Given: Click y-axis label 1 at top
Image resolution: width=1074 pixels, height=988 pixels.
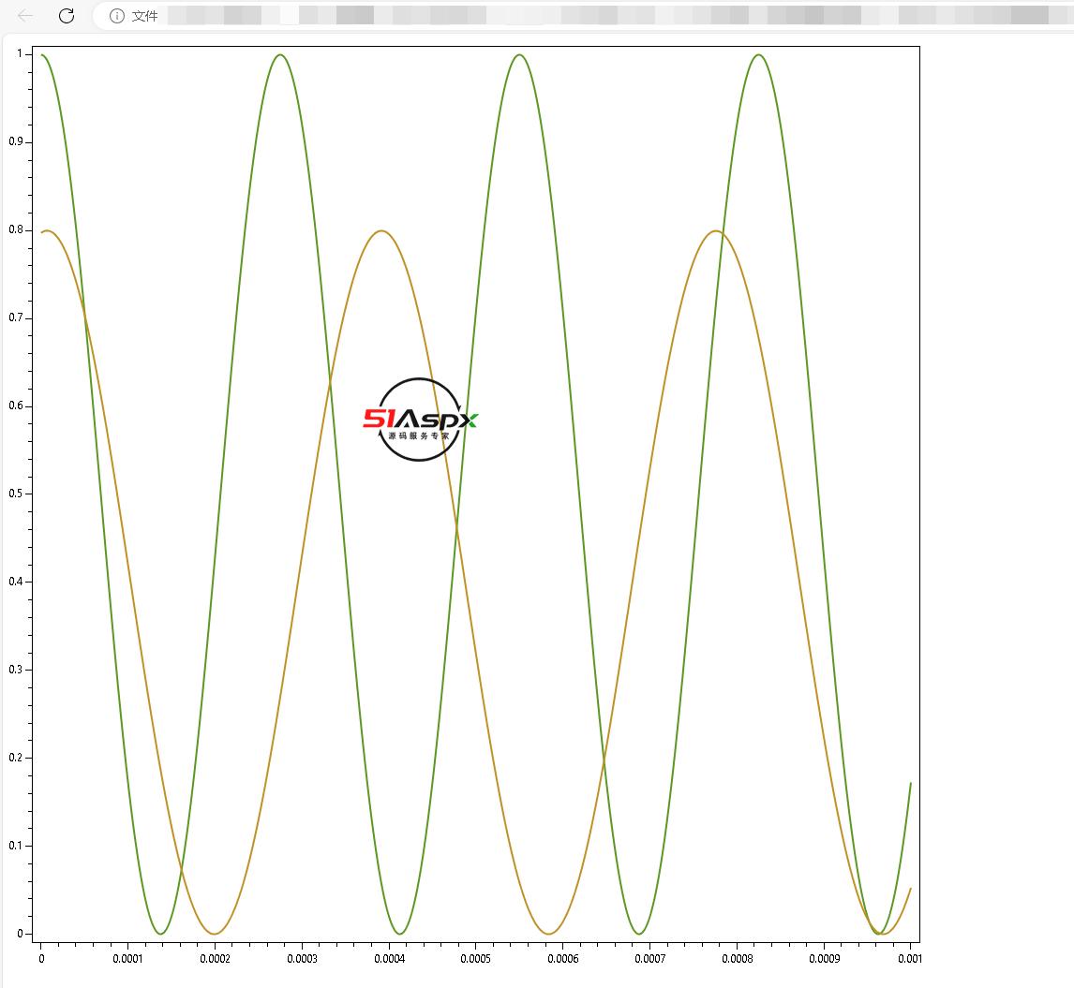Looking at the screenshot, I should [x=20, y=53].
